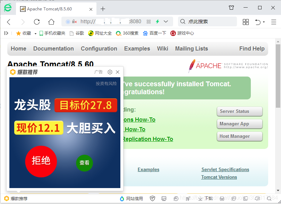Close the 爆款推荐 ad popup
The image size is (281, 204).
pyautogui.click(x=118, y=72)
